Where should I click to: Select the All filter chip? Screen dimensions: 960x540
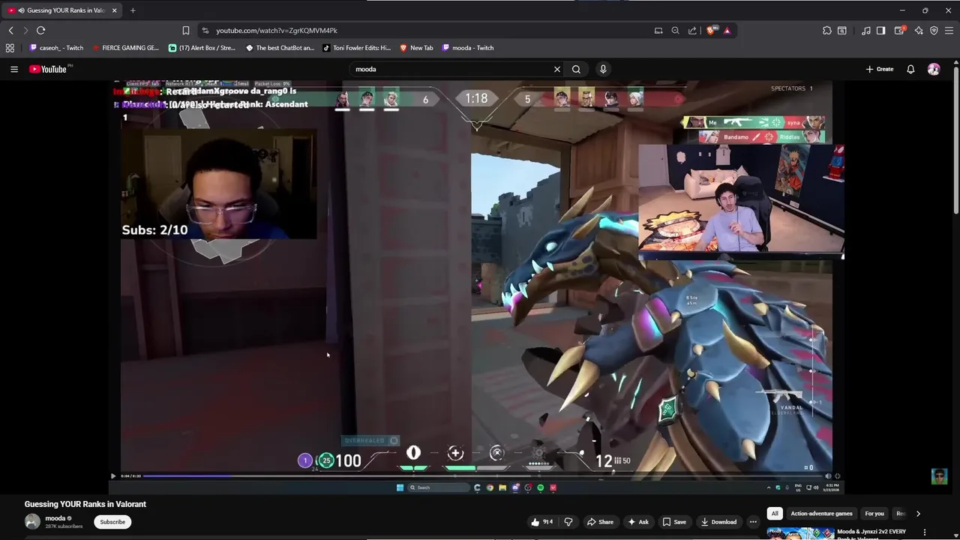click(x=775, y=514)
